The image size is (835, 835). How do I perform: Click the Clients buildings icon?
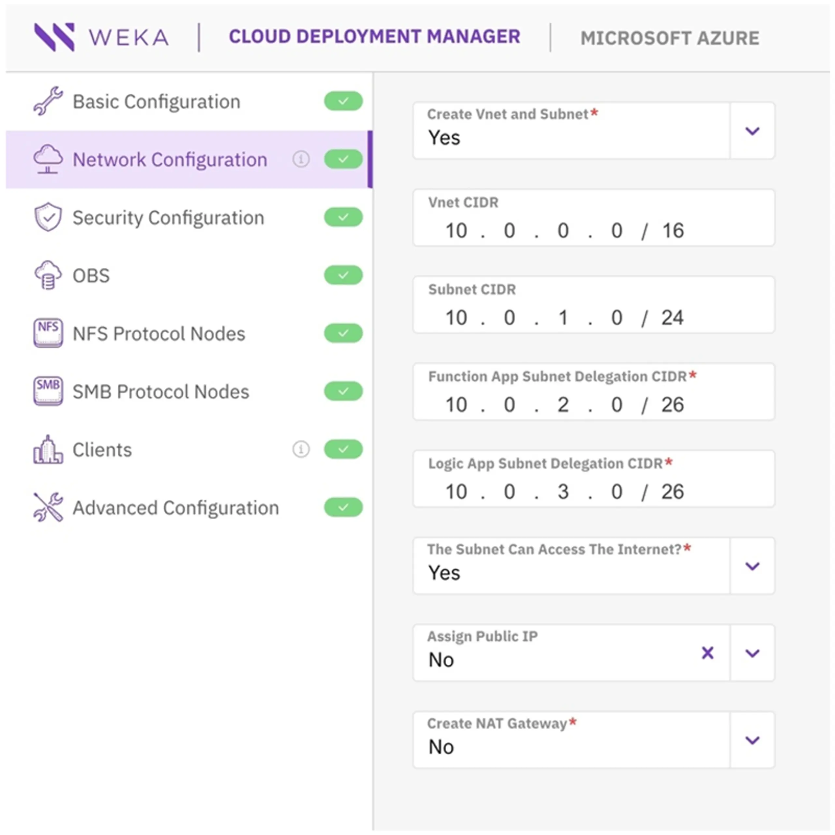[x=48, y=449]
